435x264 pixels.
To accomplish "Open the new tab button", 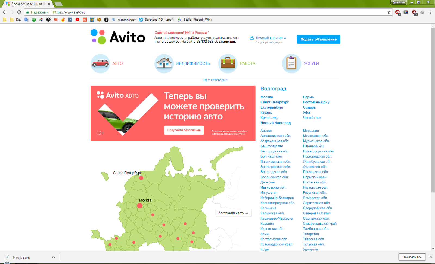I will pos(58,4).
